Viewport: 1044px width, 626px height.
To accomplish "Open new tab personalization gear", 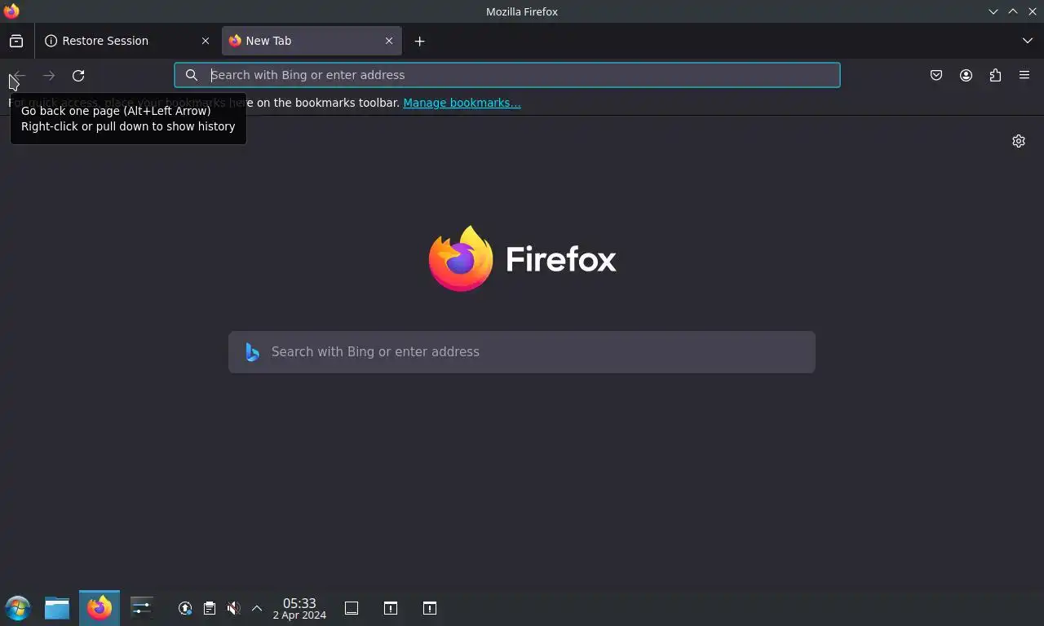I will (x=1019, y=141).
